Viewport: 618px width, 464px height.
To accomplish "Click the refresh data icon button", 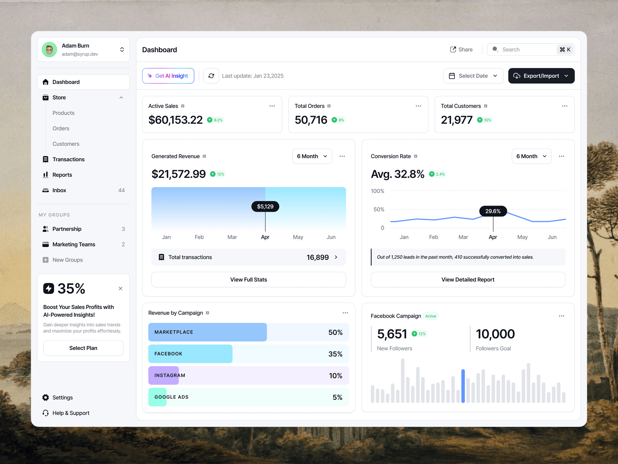I will coord(211,76).
